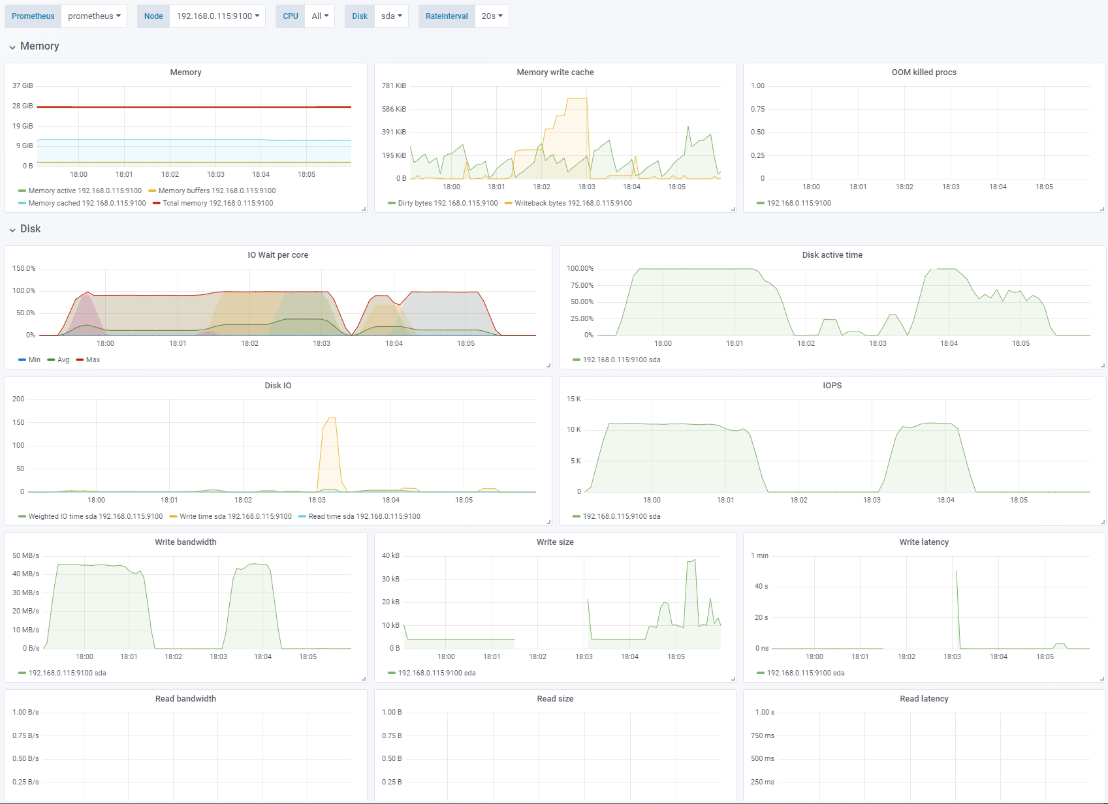
Task: Open the Prometheus datasource dropdown
Action: (x=94, y=16)
